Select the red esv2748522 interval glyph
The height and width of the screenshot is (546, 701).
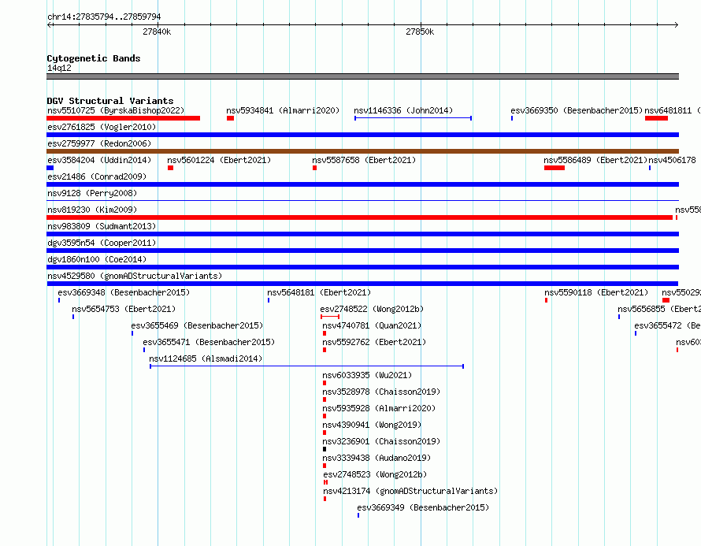coord(330,317)
